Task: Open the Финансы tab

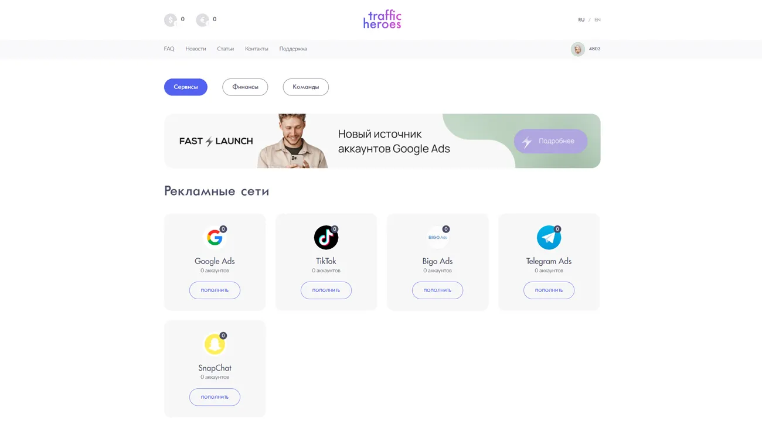Action: [245, 87]
